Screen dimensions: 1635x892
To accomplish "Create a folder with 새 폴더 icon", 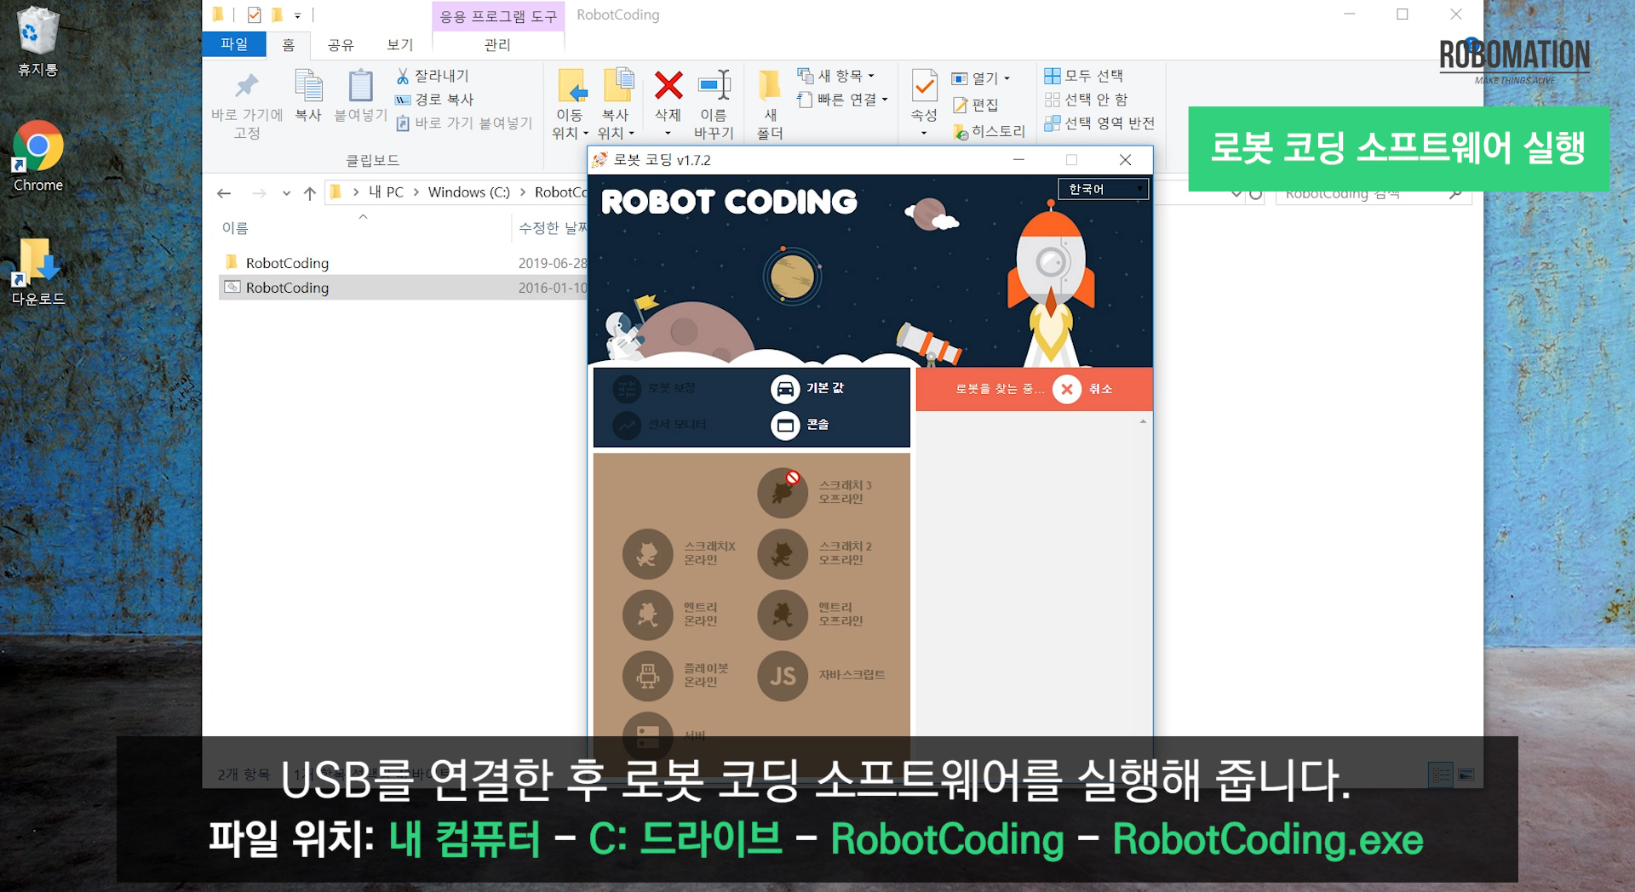I will [x=770, y=85].
